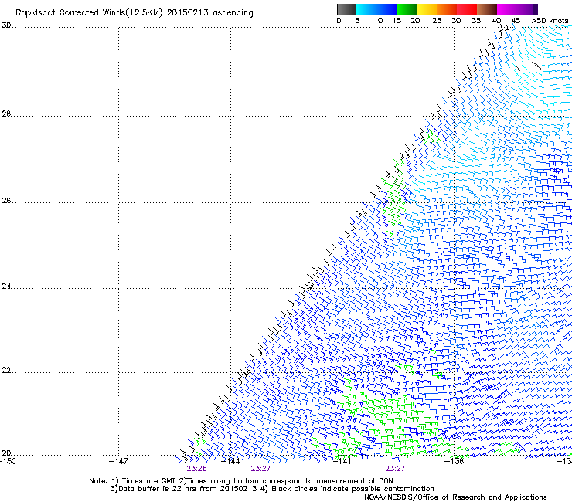Click the date '20150213' in the title
The image size is (572, 502).
[x=188, y=13]
